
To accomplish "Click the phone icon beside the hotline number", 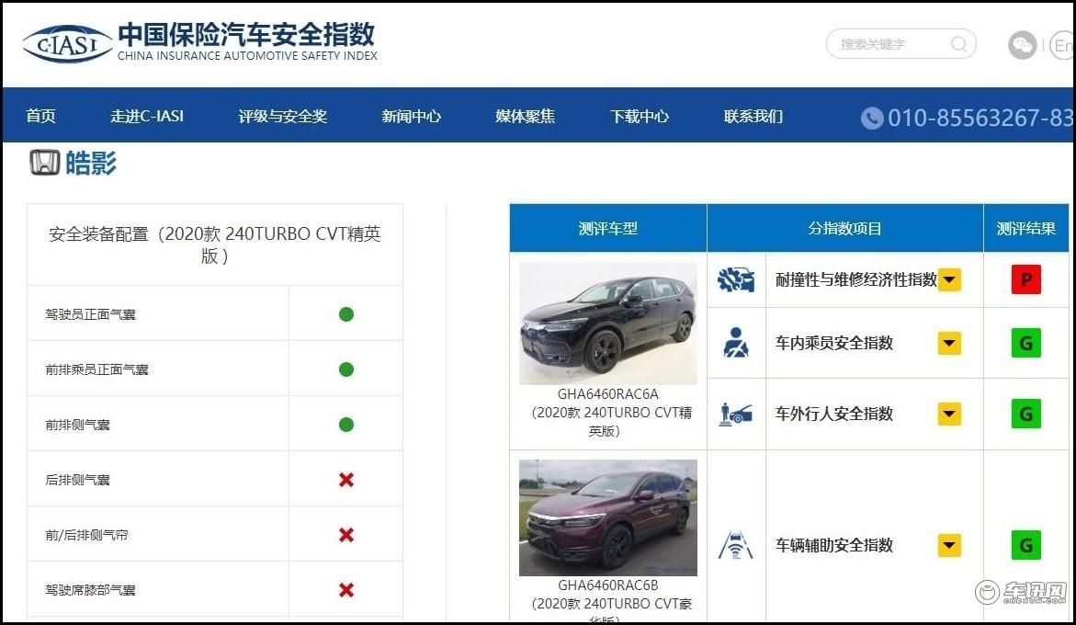I will pyautogui.click(x=871, y=118).
